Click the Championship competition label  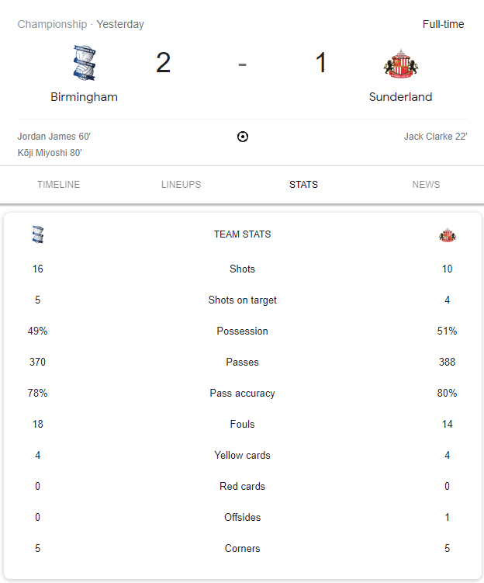(x=52, y=24)
